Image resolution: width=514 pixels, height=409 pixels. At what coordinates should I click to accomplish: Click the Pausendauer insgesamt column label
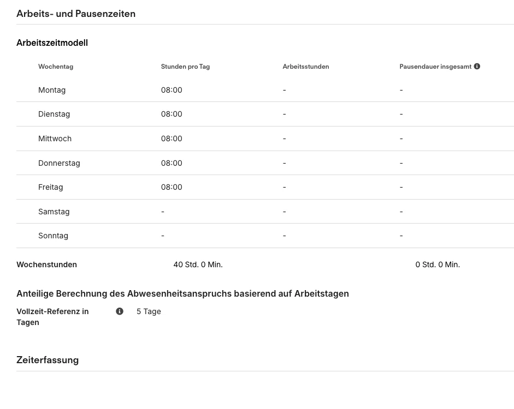[x=435, y=67]
